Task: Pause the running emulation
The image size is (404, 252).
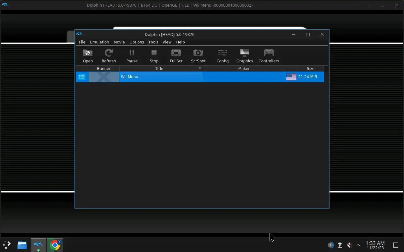Action: (132, 56)
